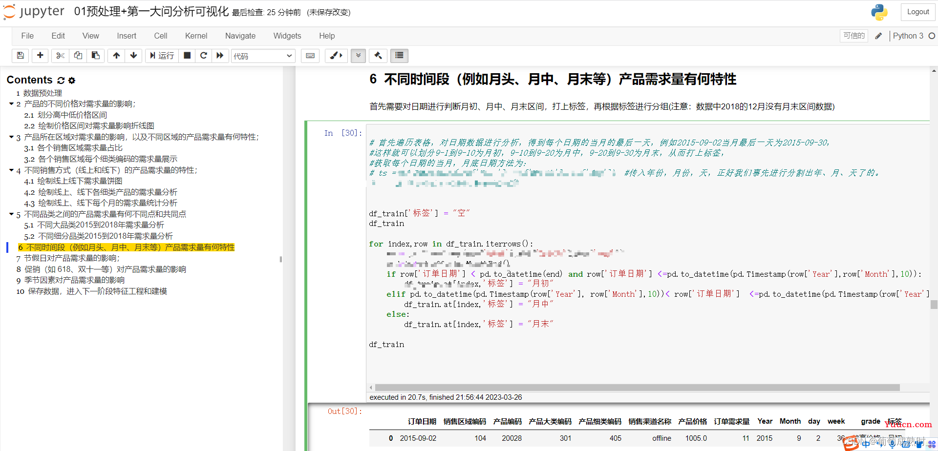The width and height of the screenshot is (938, 451).
Task: Click horizontal scrollbar of code cell
Action: pyautogui.click(x=638, y=388)
